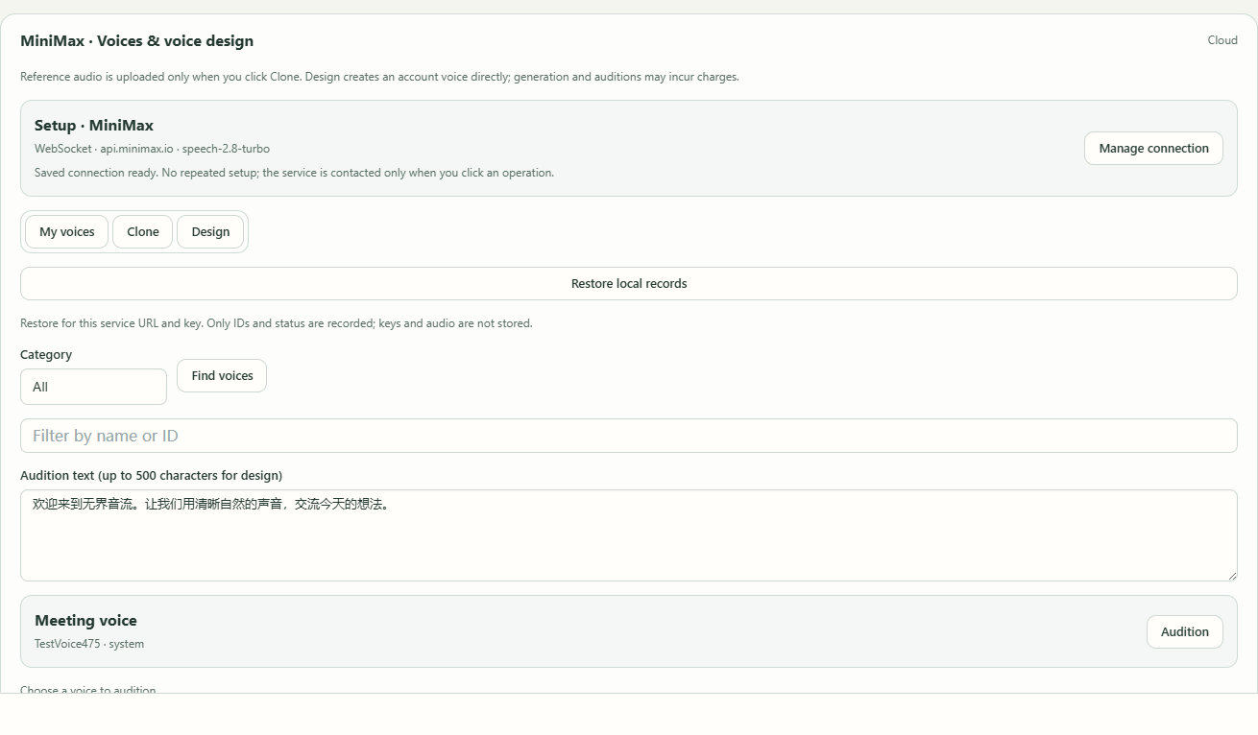1258x735 pixels.
Task: Click the Cloud label in the header
Action: 1222,40
